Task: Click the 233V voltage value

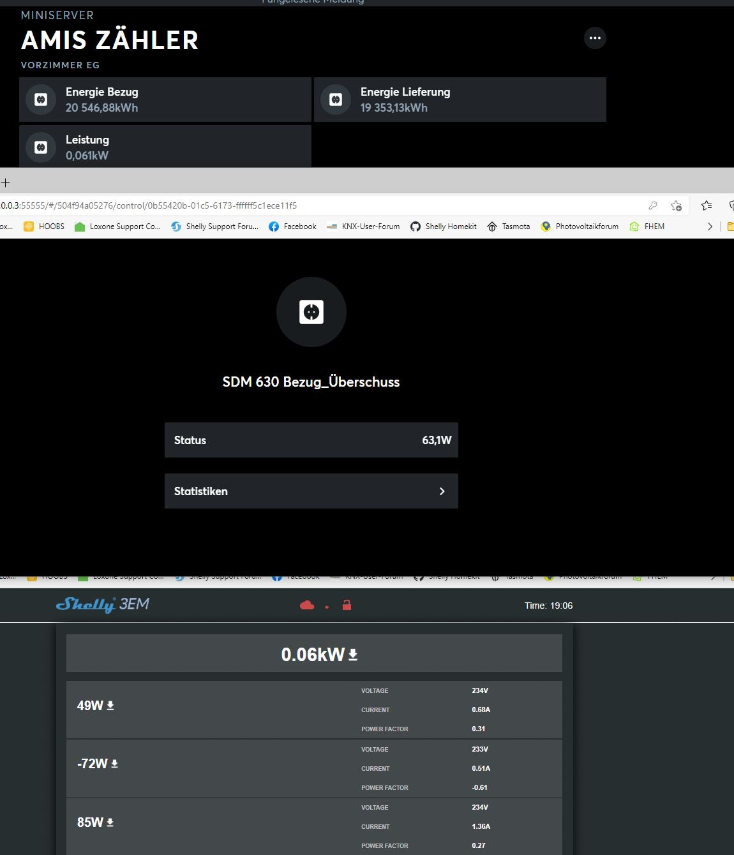Action: point(480,749)
